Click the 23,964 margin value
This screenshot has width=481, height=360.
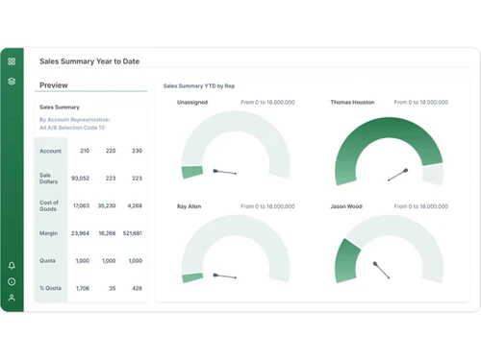[80, 233]
